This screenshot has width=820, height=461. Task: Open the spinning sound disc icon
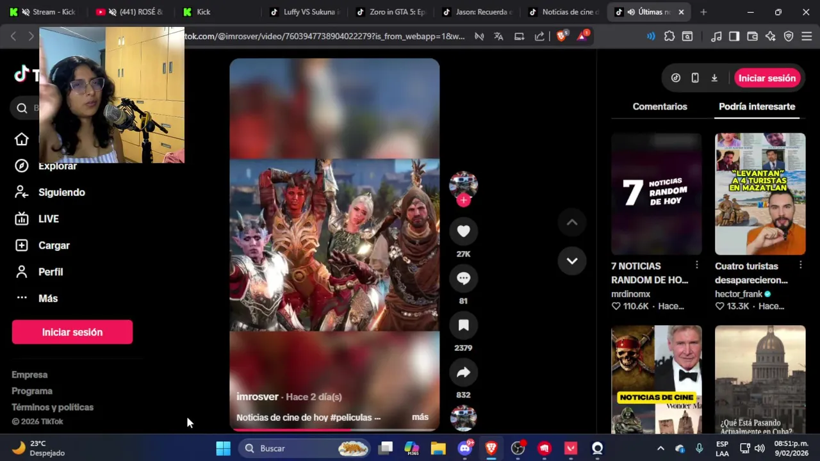click(463, 418)
